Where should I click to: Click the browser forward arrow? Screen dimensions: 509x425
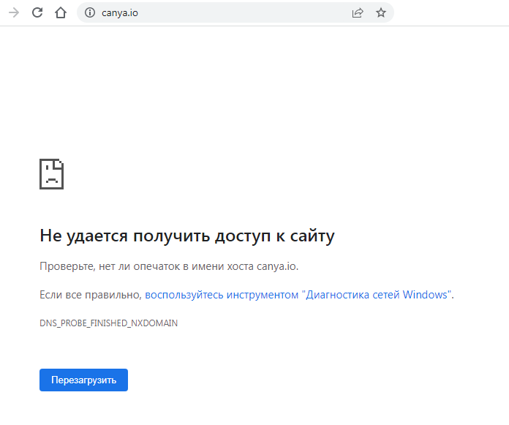(14, 12)
